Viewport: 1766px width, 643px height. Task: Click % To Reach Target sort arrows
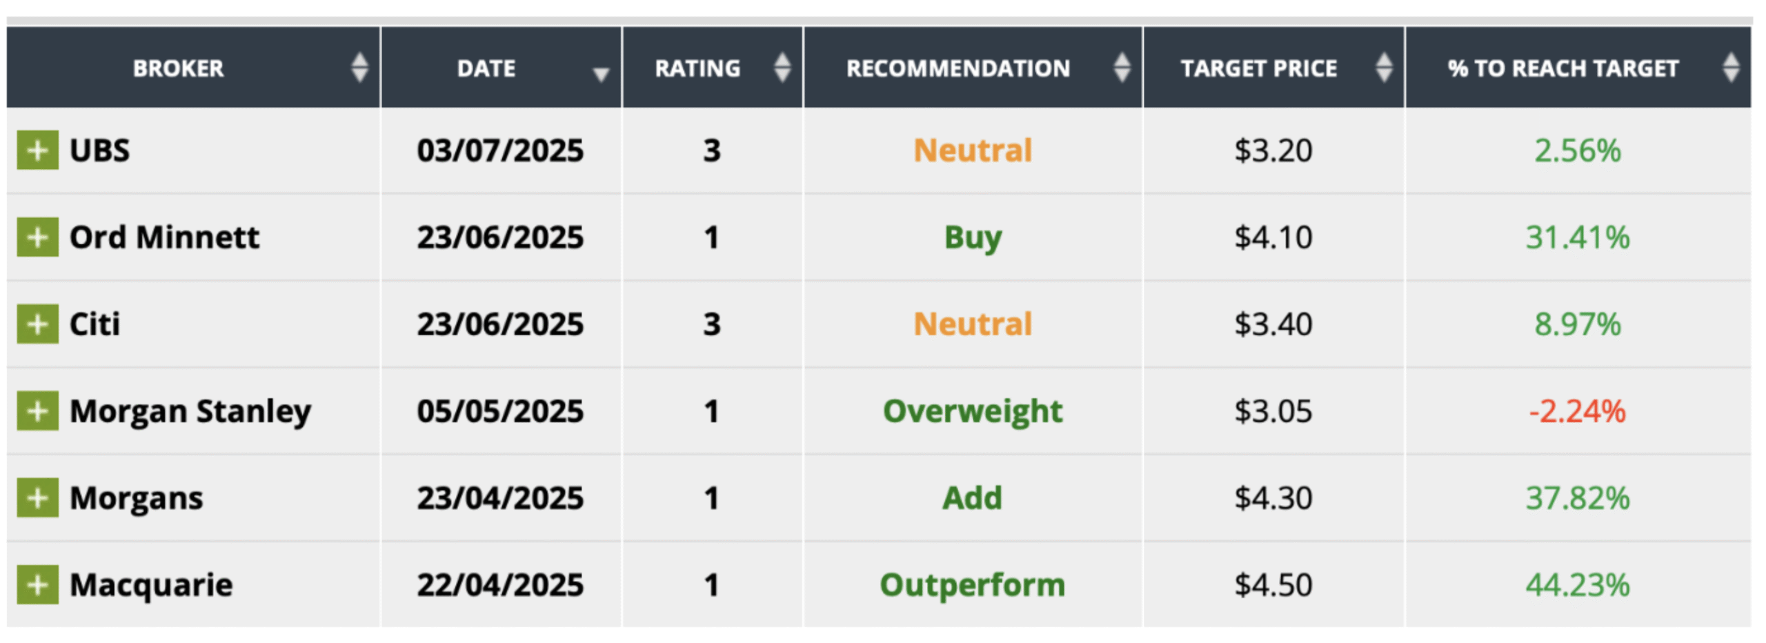[1730, 68]
